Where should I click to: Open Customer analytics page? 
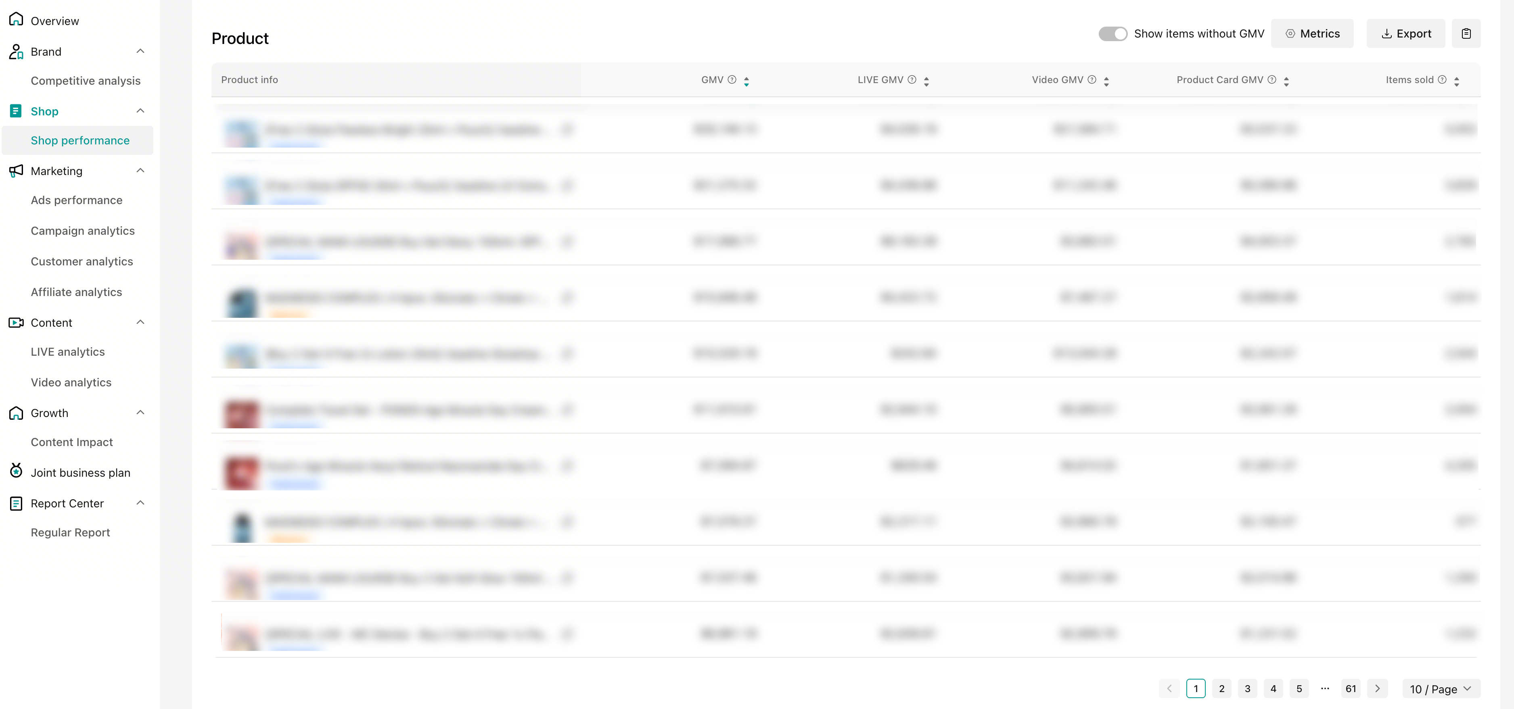[82, 261]
